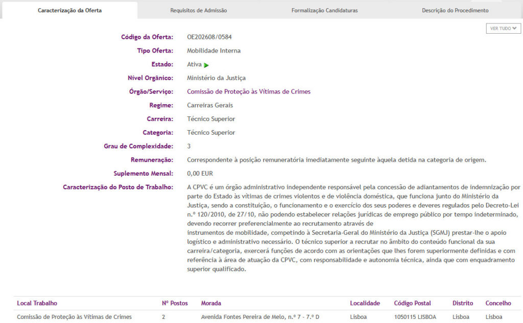Select offer code OE202608/0584
523x323 pixels.
[x=209, y=37]
